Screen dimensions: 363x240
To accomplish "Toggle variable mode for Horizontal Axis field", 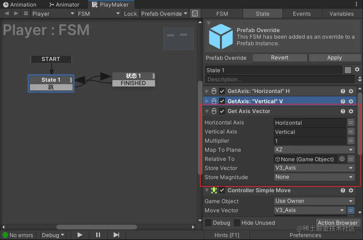I will [x=351, y=123].
